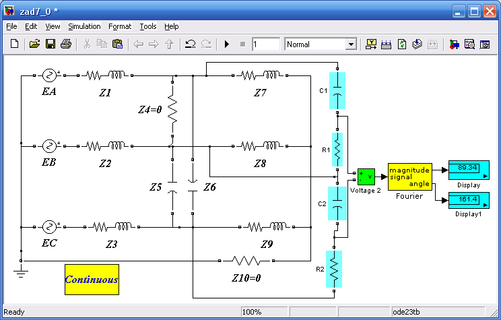Click the Paste clipboard icon
Screen dimensions: 501x320
coord(117,44)
